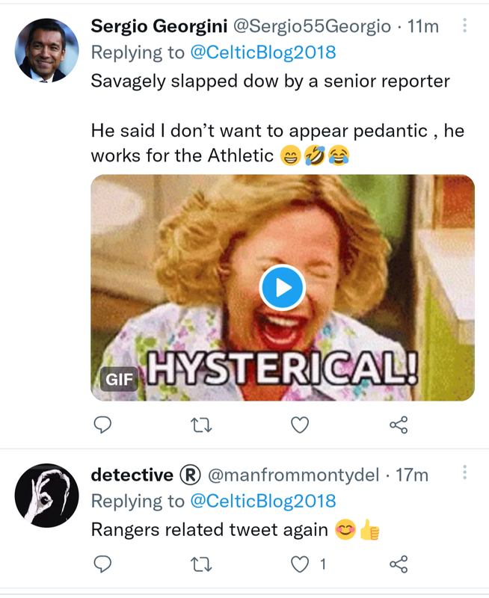Retweet Sergio Georgini's tweet
This screenshot has width=489, height=598.
[x=202, y=425]
